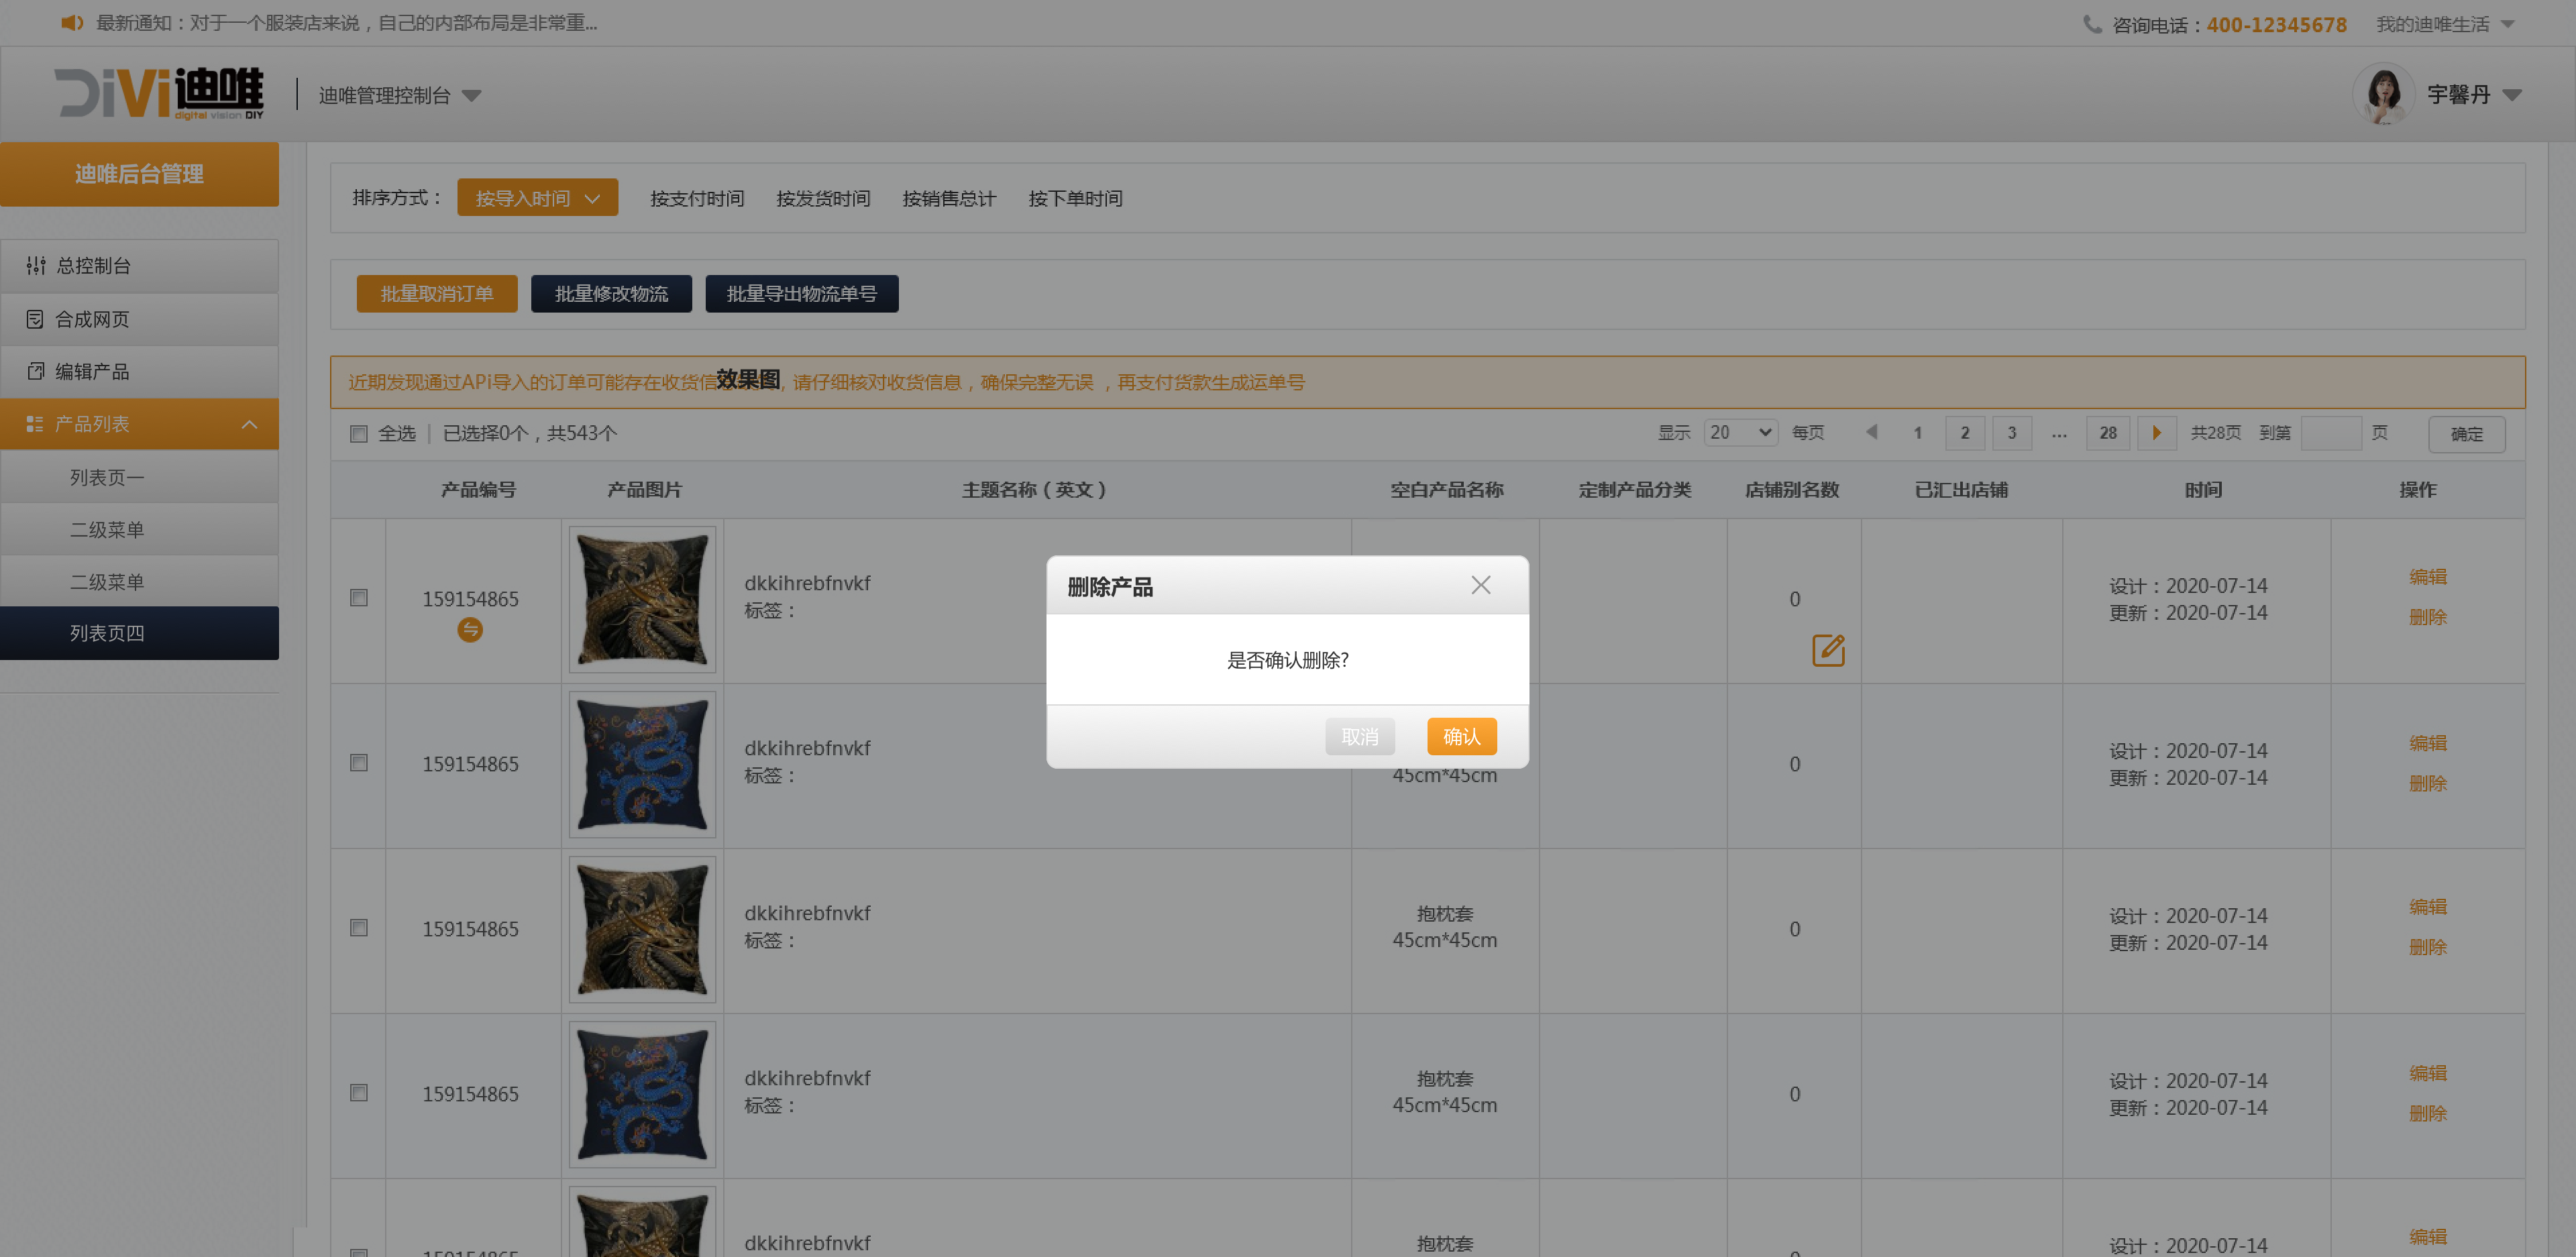Click the phone icon beside 咨询电话
This screenshot has width=2576, height=1257.
[x=2092, y=24]
